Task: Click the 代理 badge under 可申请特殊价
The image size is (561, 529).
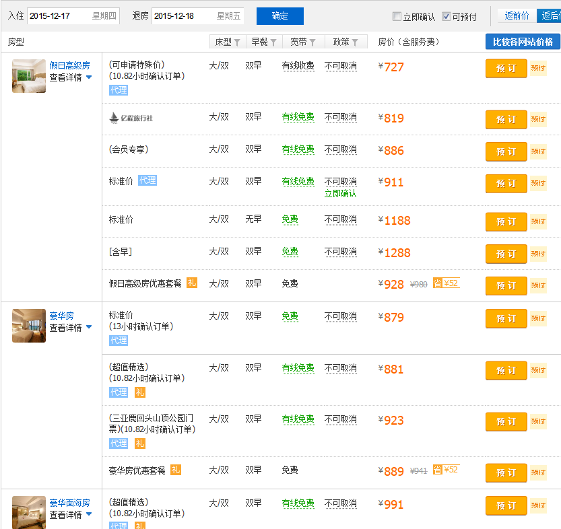Action: coord(119,90)
